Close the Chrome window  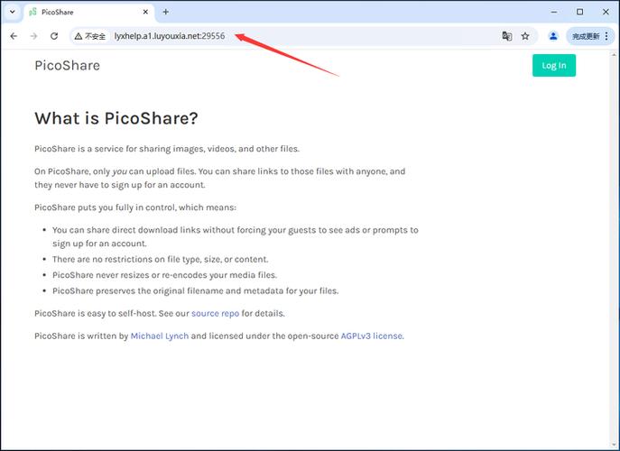606,12
